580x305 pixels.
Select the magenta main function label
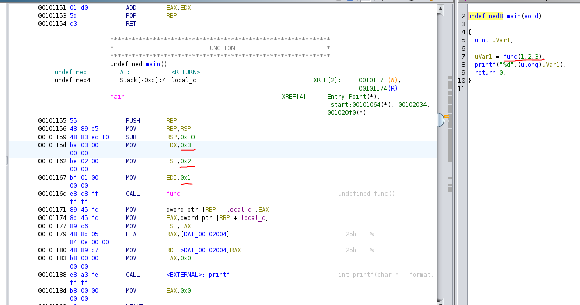118,97
